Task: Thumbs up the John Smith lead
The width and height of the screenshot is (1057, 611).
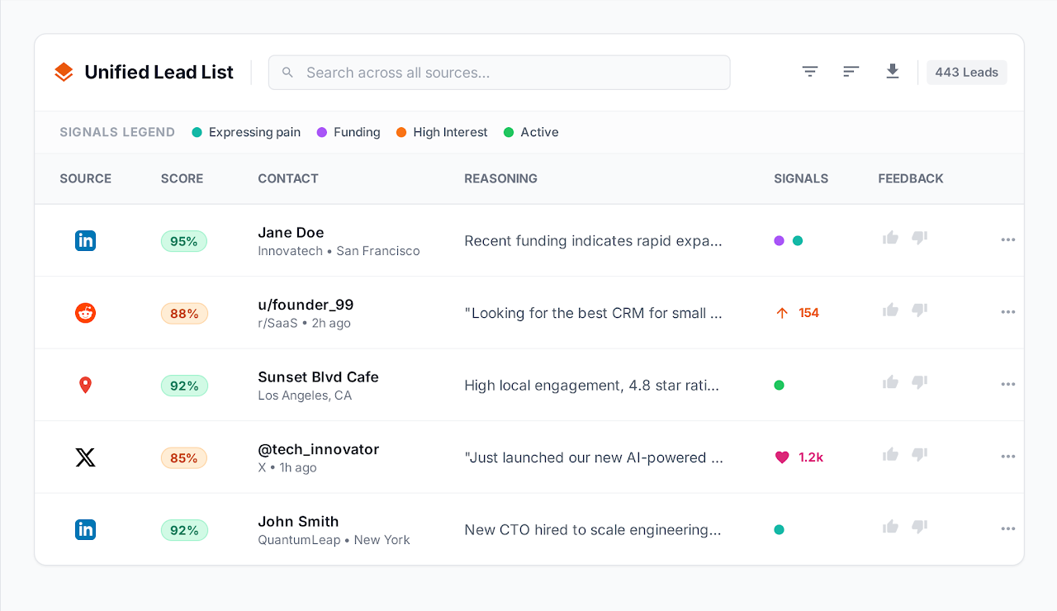Action: (890, 527)
